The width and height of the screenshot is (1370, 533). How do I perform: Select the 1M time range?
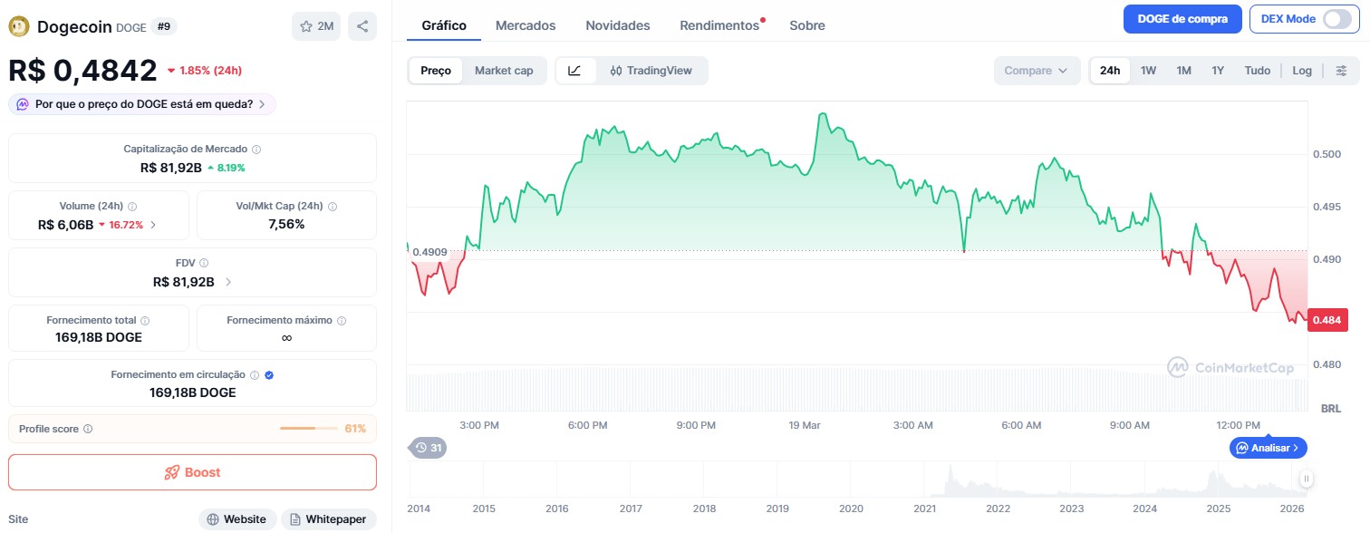[x=1183, y=71]
